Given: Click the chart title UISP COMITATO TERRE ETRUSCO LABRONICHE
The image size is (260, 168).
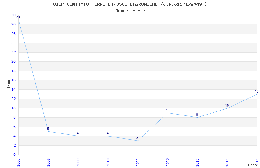Looking at the screenshot, I should point(130,4).
